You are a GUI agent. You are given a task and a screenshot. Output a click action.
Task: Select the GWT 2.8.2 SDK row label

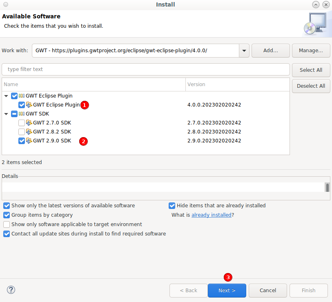point(52,132)
